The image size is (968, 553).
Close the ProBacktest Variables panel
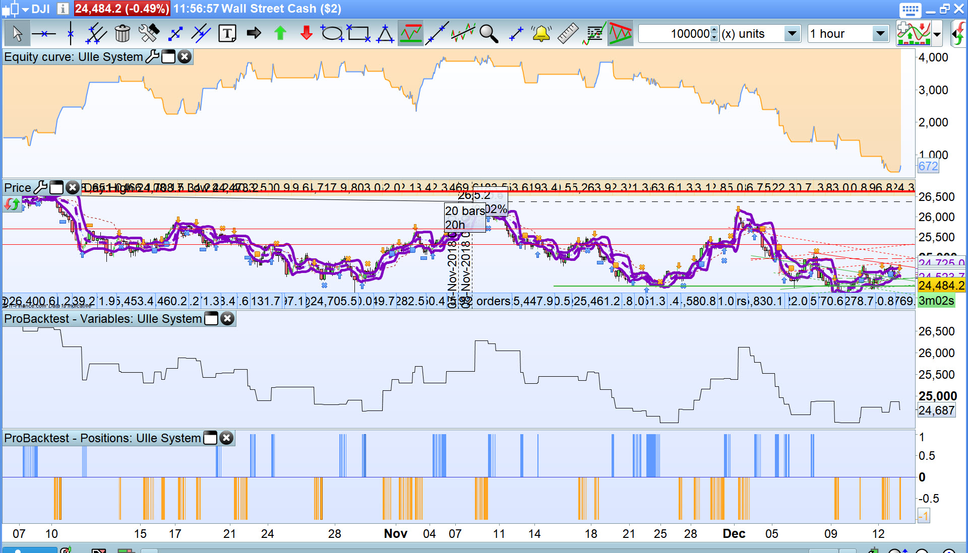click(x=228, y=319)
